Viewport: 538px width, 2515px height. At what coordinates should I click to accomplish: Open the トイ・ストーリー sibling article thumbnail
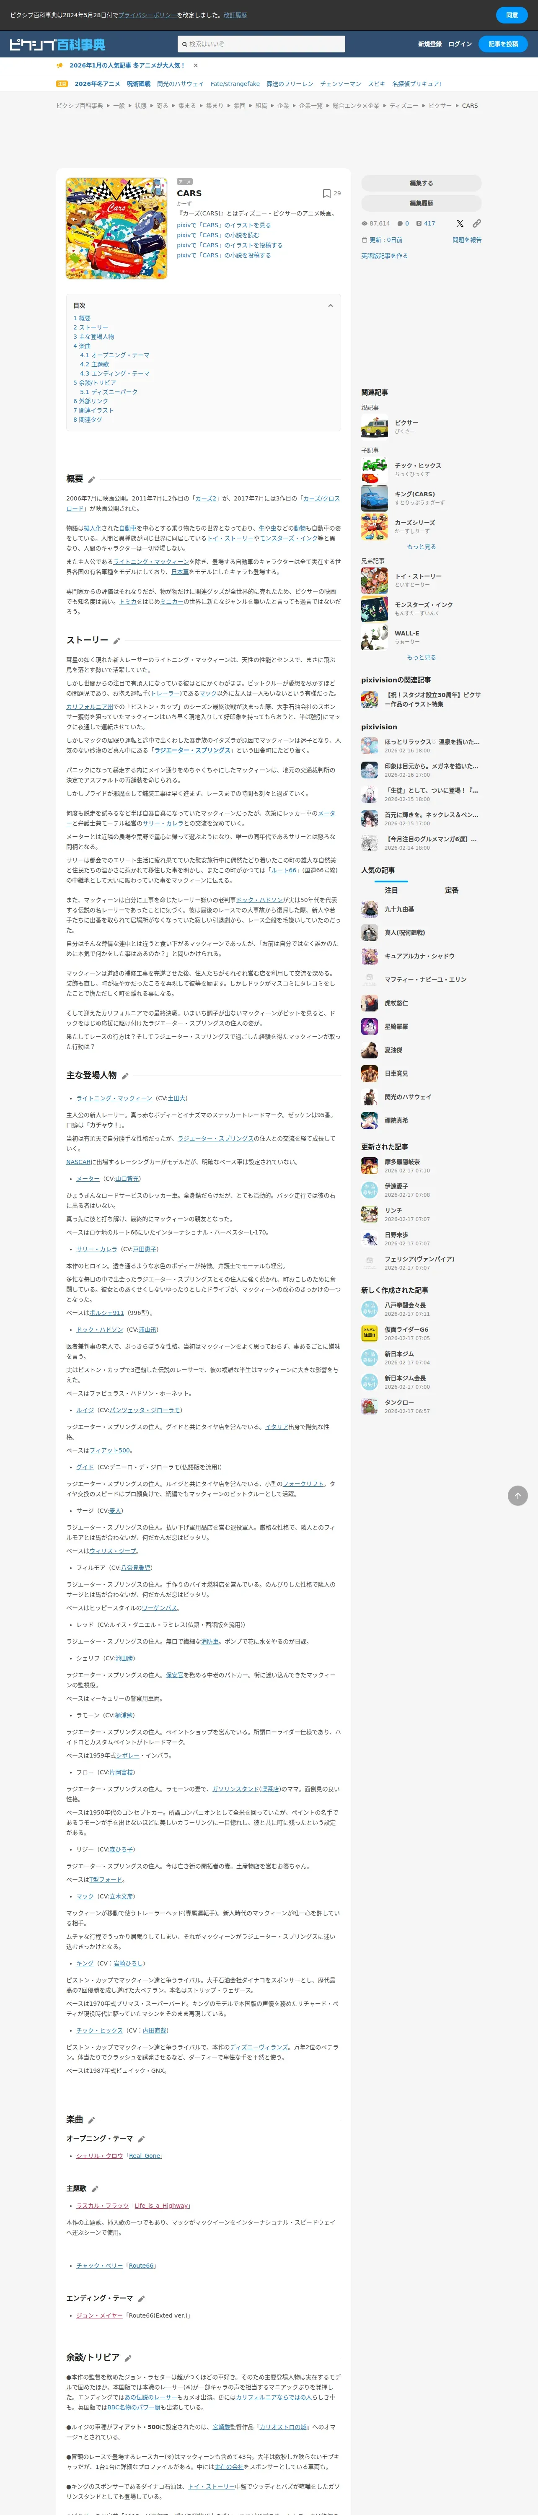[374, 580]
